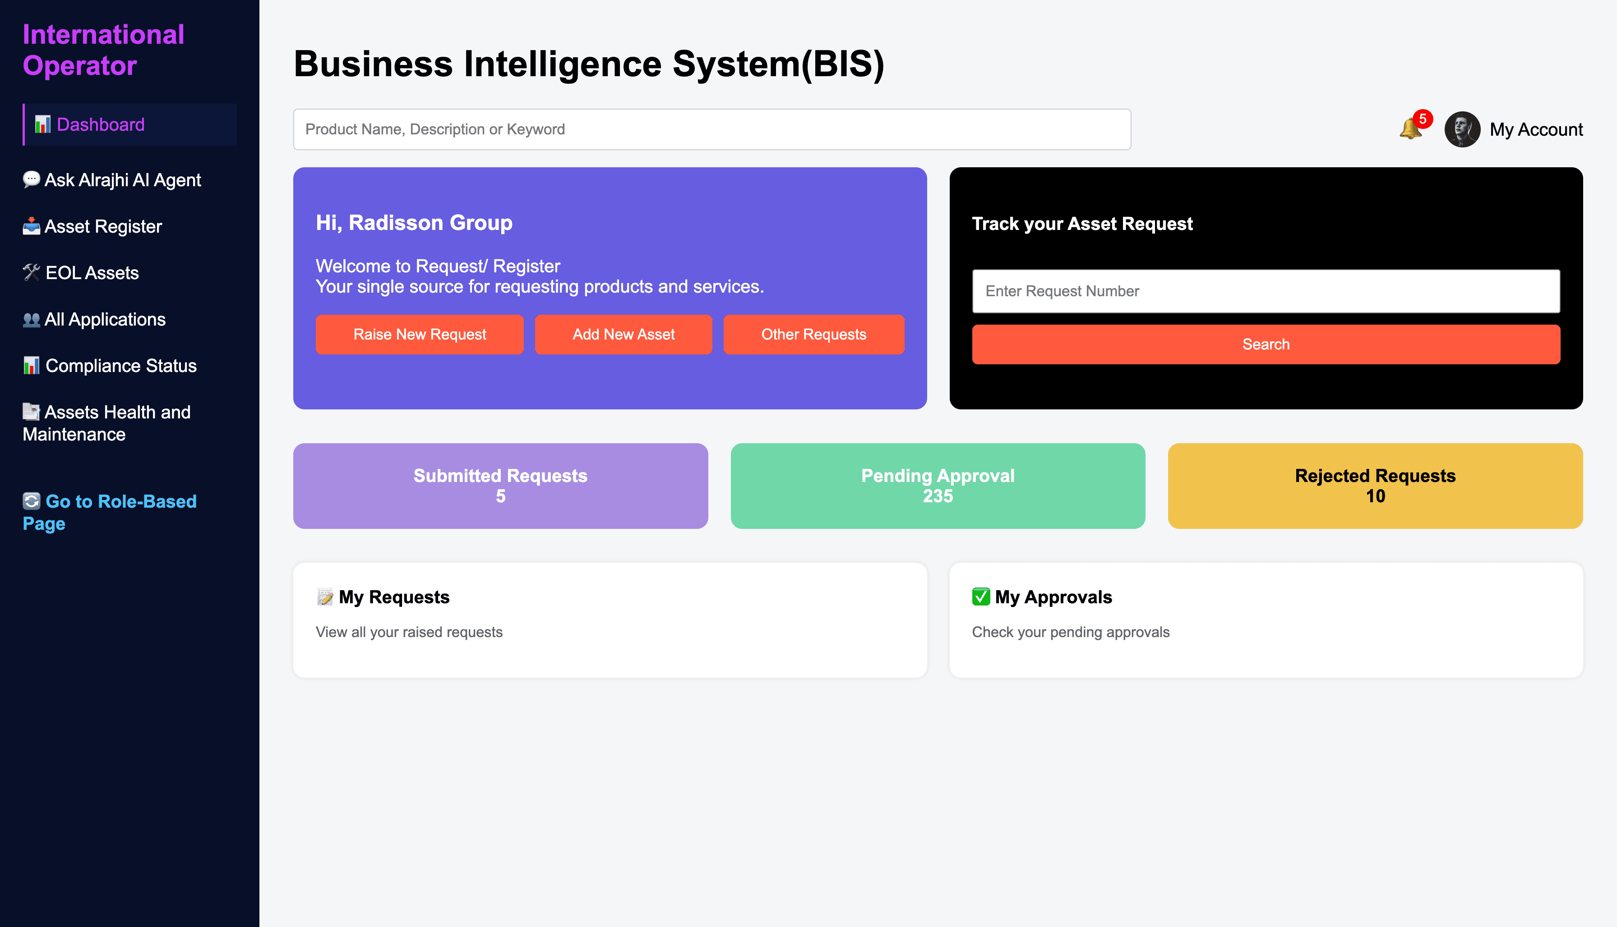
Task: Open the Pending Approval 235 card
Action: [938, 486]
